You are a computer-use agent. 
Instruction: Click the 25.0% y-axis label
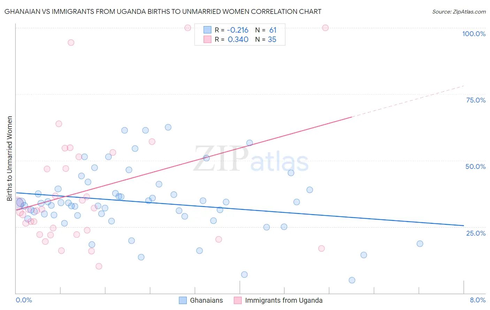[x=476, y=233]
